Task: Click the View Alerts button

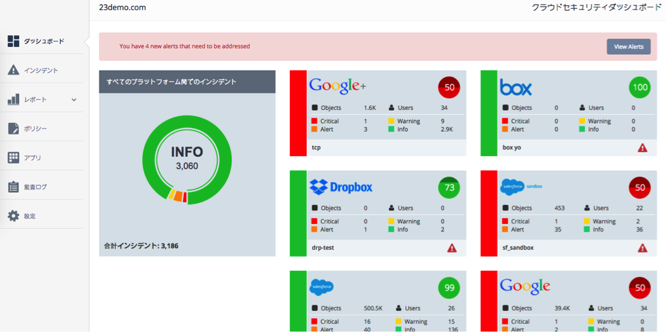Action: (629, 47)
